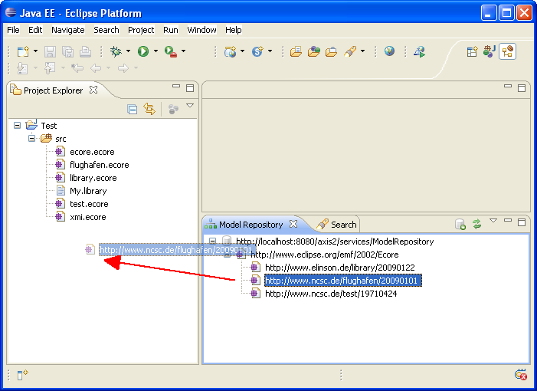Collapse the src folder node
Image resolution: width=537 pixels, height=391 pixels.
click(x=31, y=139)
